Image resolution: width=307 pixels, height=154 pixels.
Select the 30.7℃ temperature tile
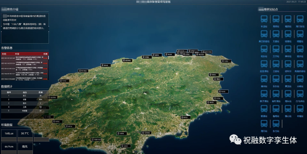(25, 134)
